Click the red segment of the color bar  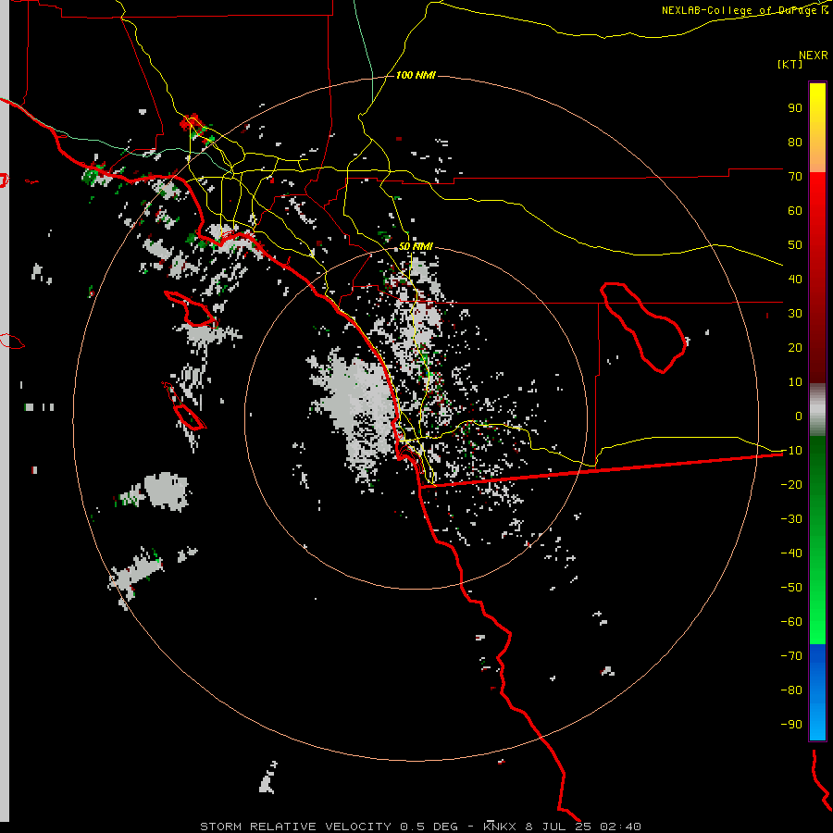tap(817, 278)
